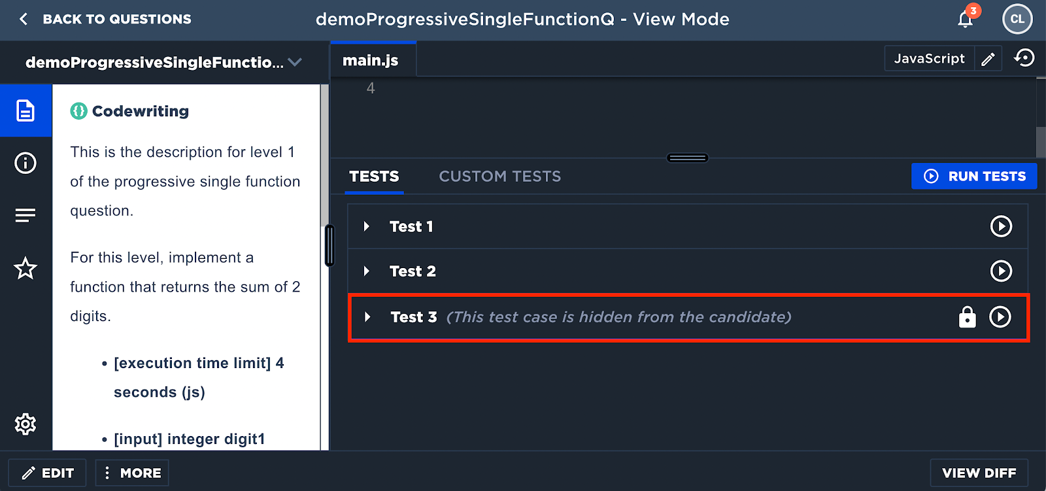Click the CL user avatar
This screenshot has height=491, width=1046.
coord(1017,19)
